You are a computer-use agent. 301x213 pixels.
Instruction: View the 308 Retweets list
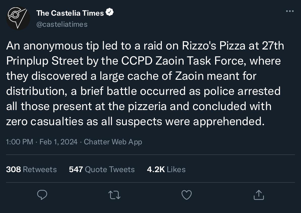31,169
